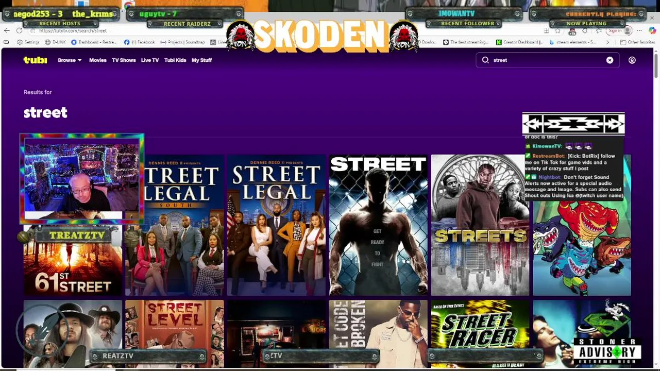
Task: Open the account profile icon
Action: [x=632, y=60]
